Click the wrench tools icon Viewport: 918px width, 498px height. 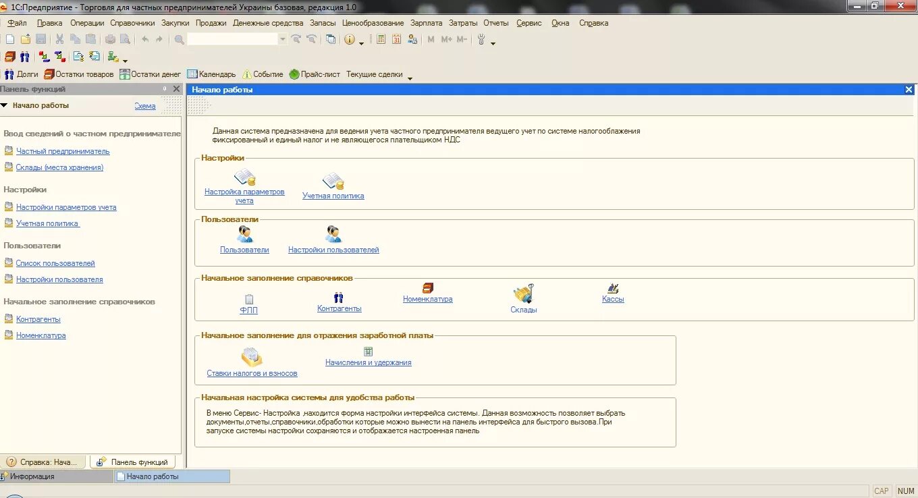pos(481,39)
